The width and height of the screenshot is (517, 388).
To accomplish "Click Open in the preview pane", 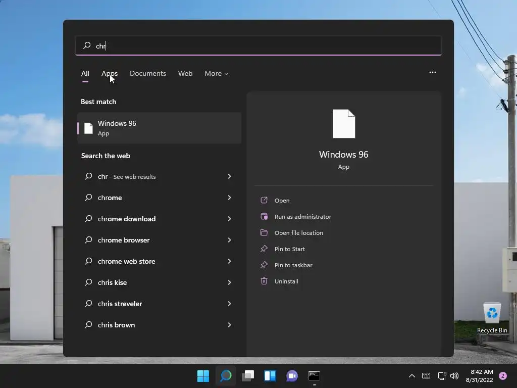I will [x=282, y=200].
